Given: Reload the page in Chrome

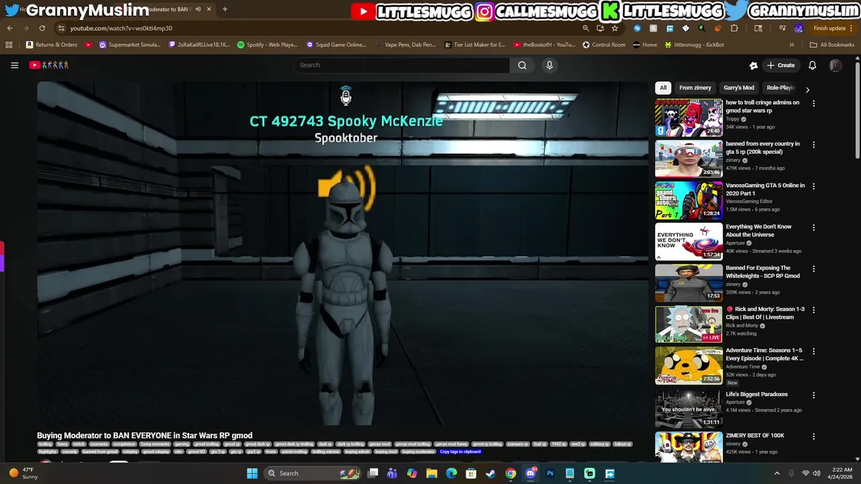Looking at the screenshot, I should pyautogui.click(x=42, y=28).
